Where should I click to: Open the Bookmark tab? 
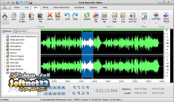[79, 7]
